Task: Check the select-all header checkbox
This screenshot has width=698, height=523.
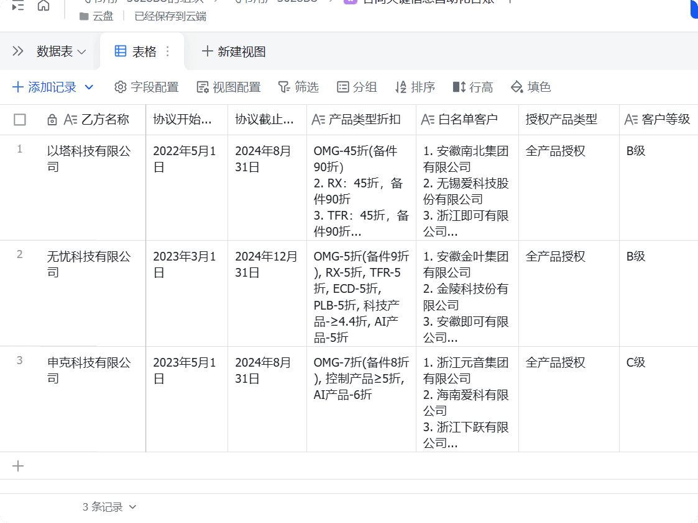Action: (x=20, y=120)
